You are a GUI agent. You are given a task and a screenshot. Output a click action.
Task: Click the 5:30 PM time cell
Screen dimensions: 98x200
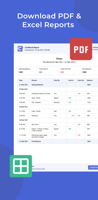point(24,102)
